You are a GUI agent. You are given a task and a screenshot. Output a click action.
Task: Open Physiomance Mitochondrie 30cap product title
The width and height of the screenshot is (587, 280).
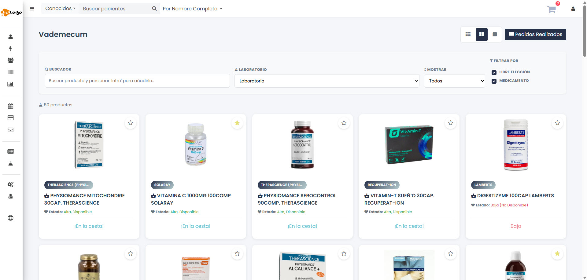pos(85,199)
